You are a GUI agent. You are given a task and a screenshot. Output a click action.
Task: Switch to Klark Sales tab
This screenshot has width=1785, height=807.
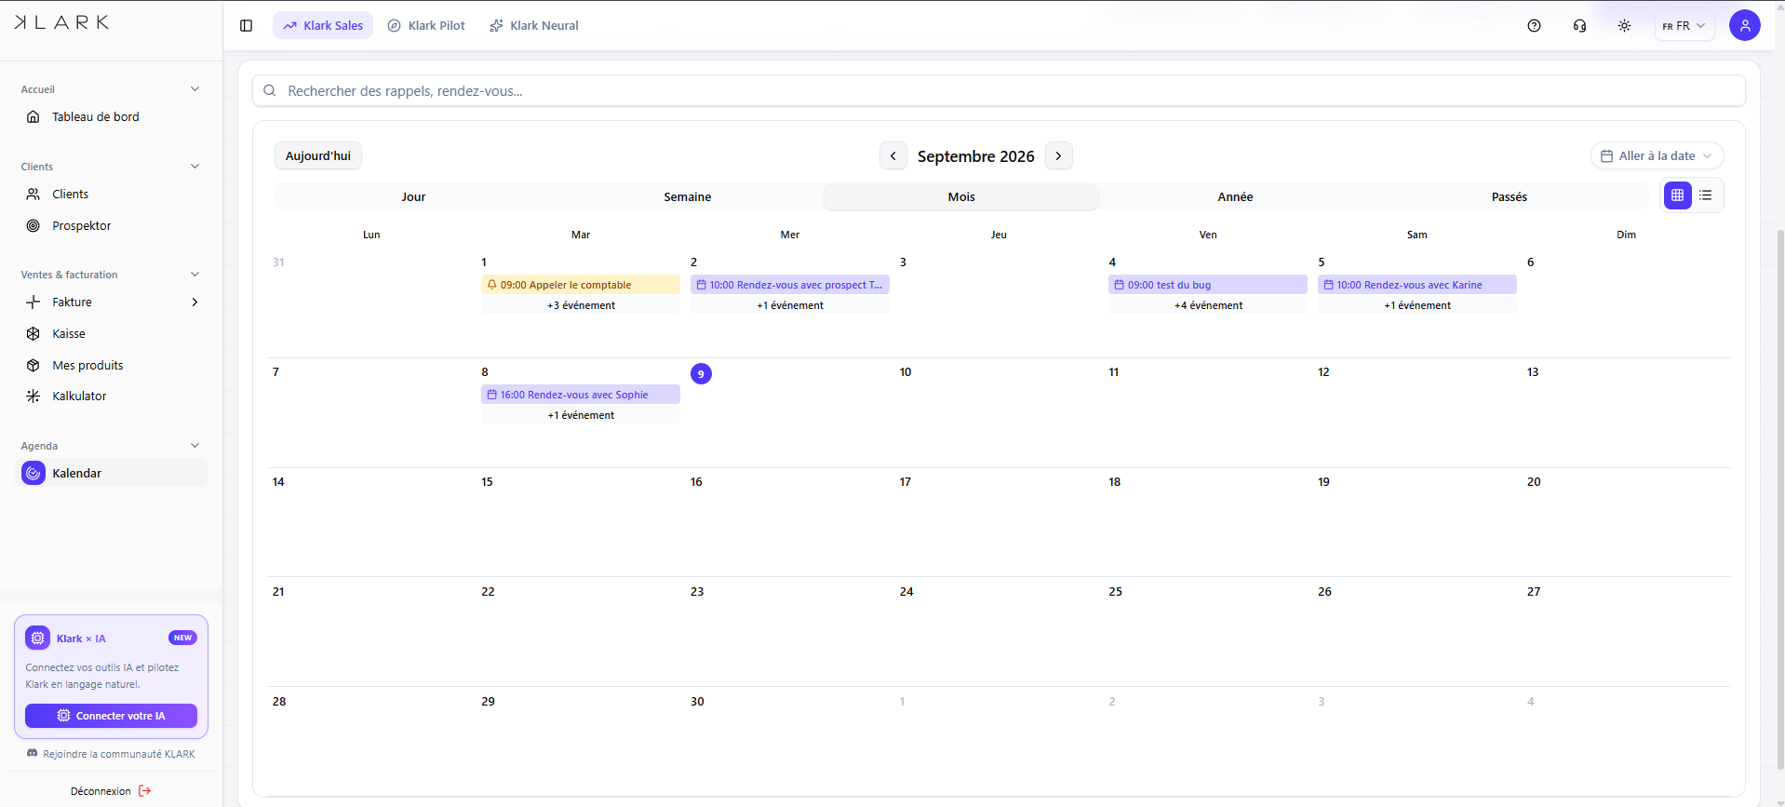[323, 25]
